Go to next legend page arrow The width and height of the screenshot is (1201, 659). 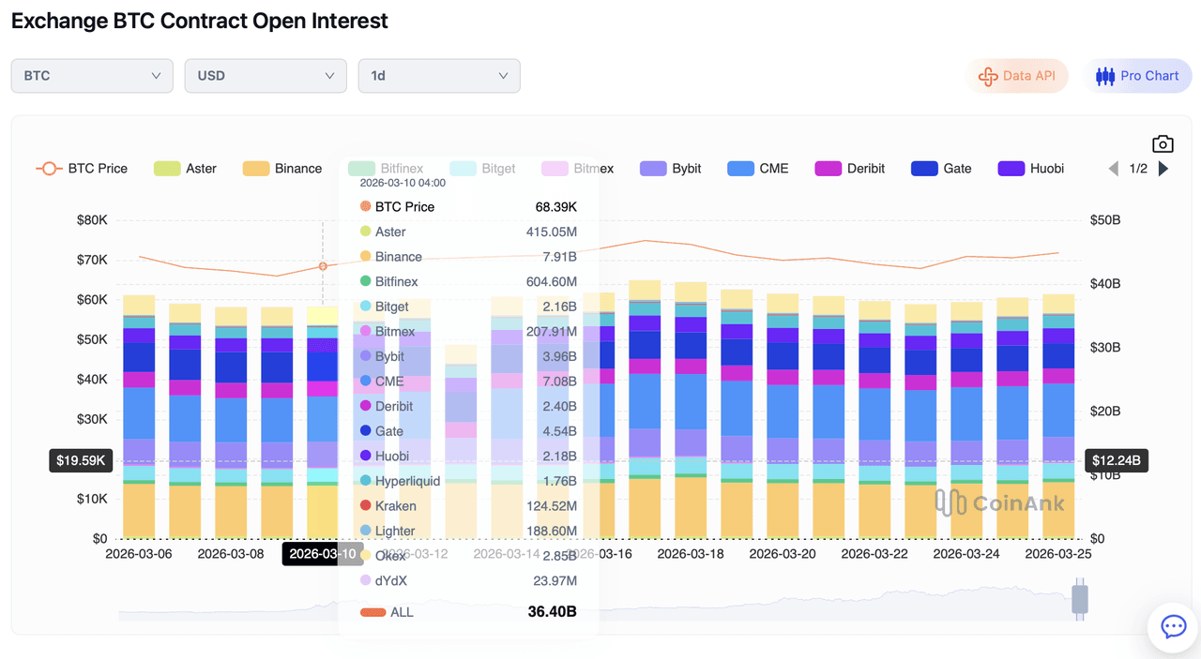click(1163, 169)
